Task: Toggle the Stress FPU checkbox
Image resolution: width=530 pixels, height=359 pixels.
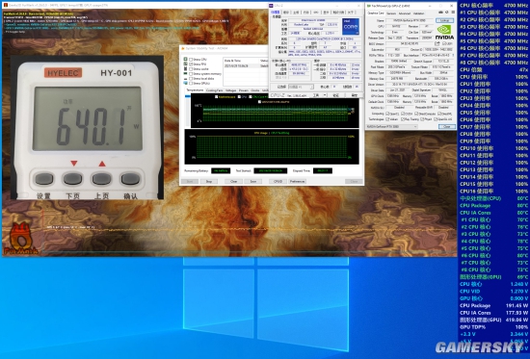Action: point(191,64)
